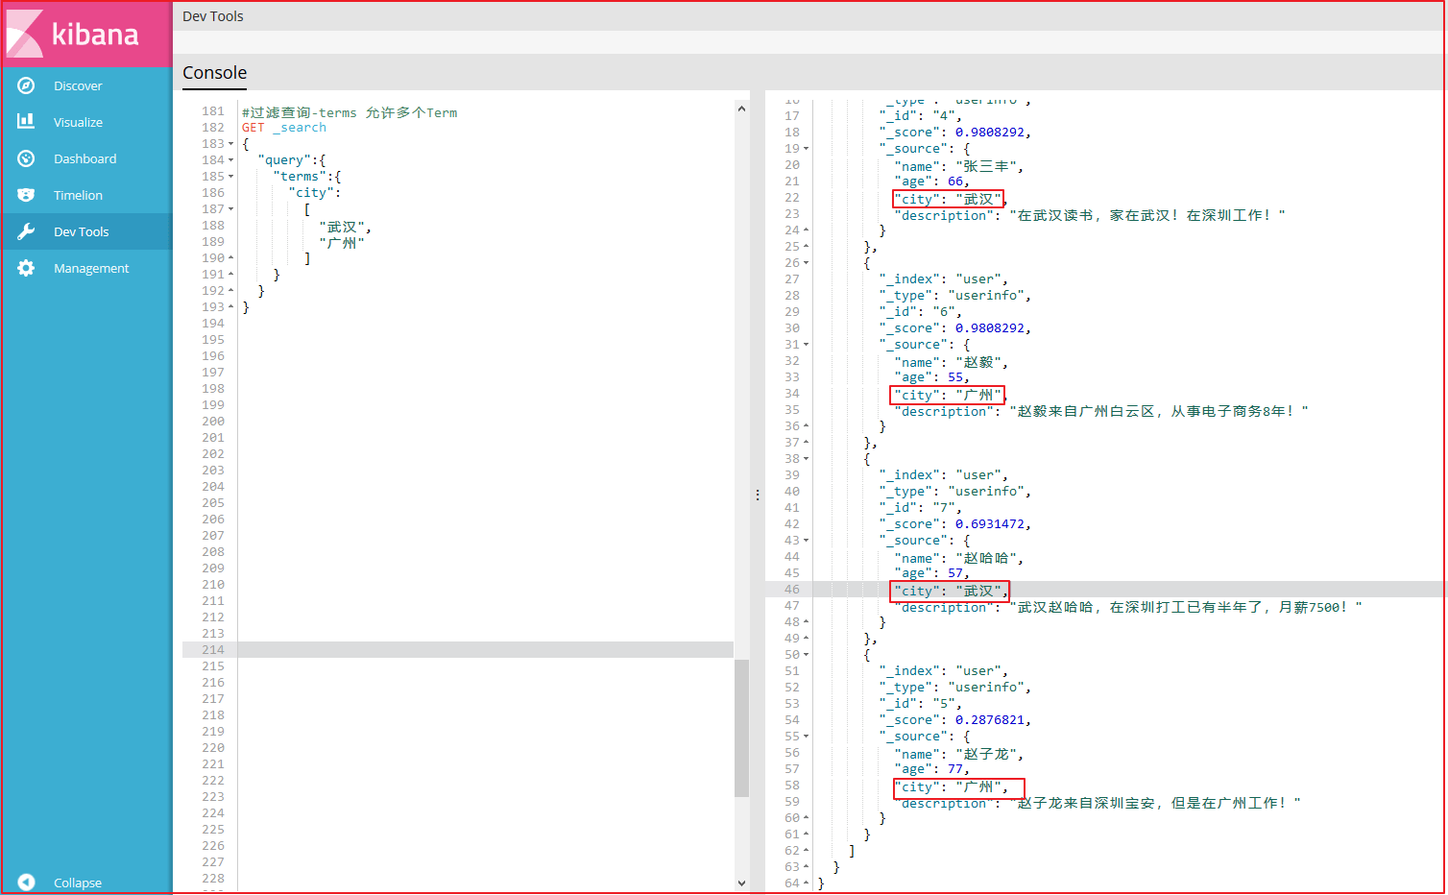Screen dimensions: 1448x895
Task: Click the name "张三丰" in the response
Action: point(986,166)
